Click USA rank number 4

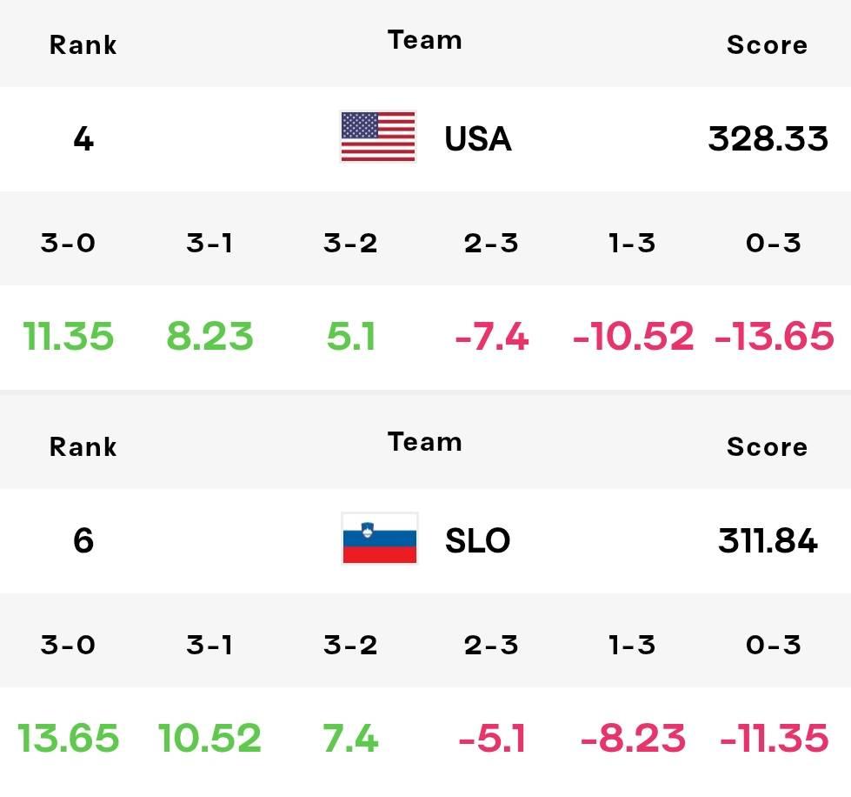83,138
